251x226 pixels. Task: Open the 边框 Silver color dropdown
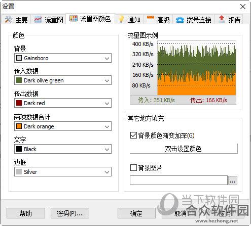click(63, 172)
